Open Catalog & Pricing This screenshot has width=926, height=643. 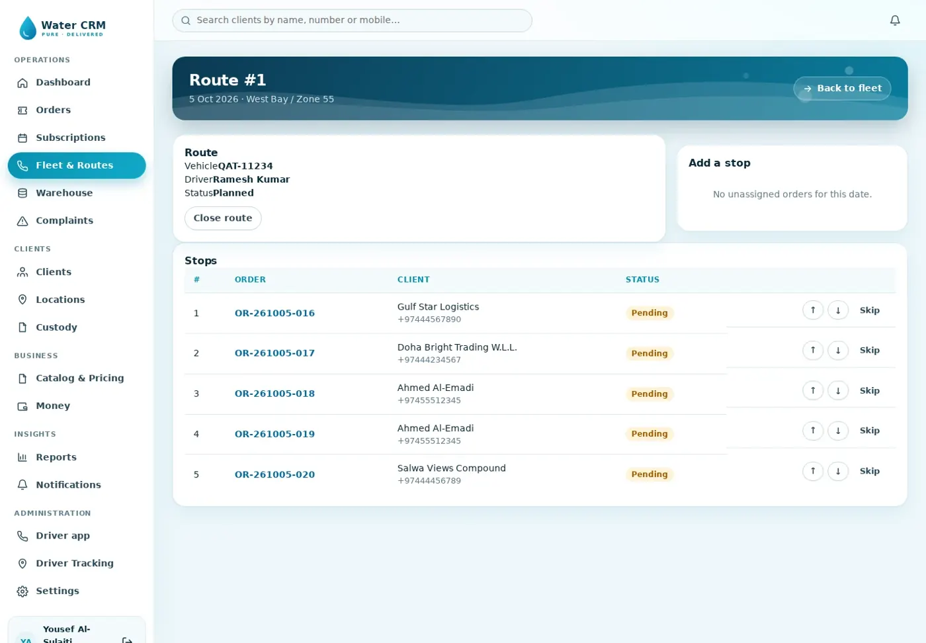[77, 378]
